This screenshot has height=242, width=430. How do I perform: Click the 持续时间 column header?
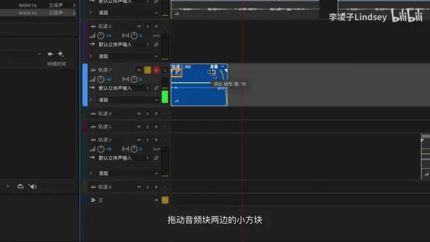click(57, 64)
